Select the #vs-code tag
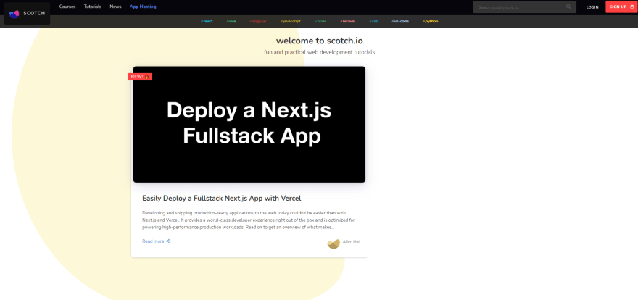638x300 pixels. click(x=400, y=21)
